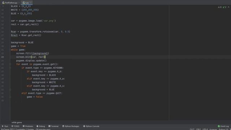Open the TODO tool window
The image size is (231, 130).
click(x=15, y=126)
